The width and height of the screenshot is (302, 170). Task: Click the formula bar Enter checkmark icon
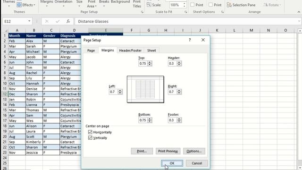58,21
